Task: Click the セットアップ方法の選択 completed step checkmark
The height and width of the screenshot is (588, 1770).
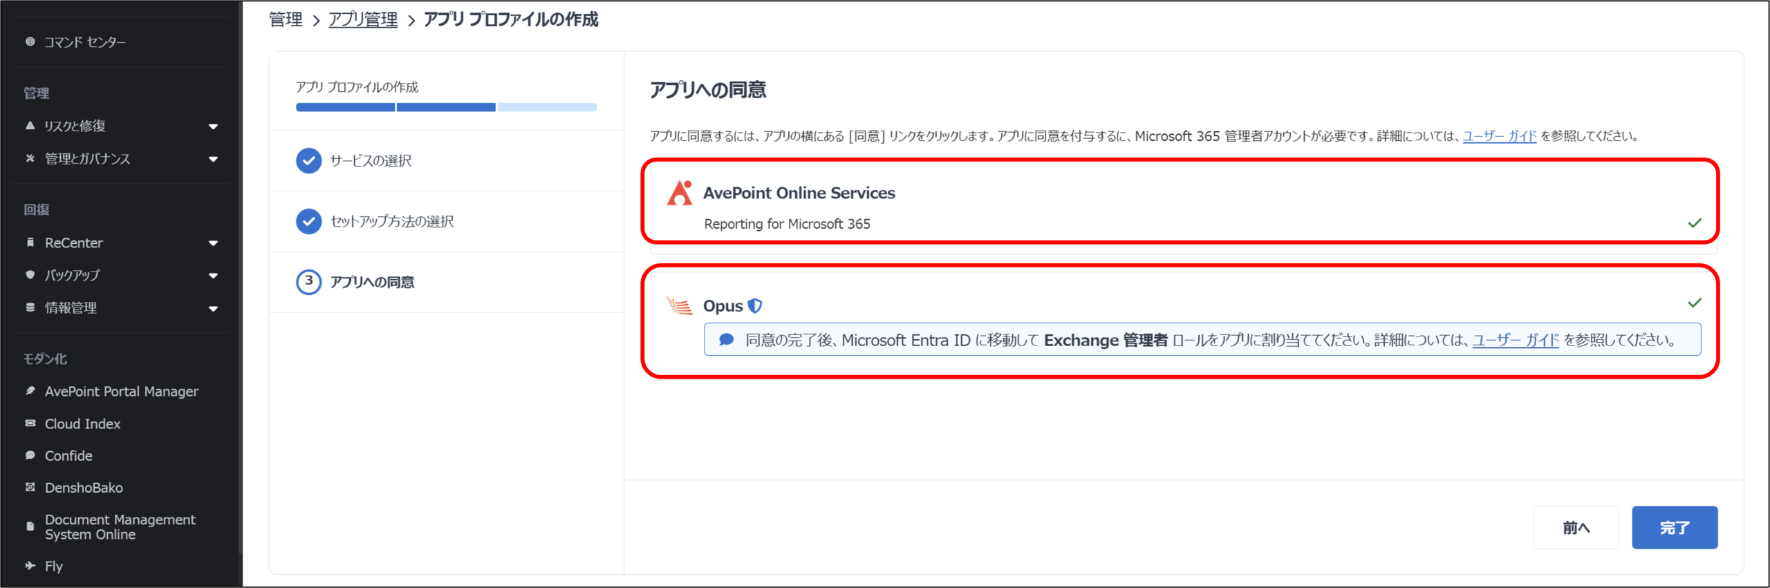Action: tap(308, 221)
